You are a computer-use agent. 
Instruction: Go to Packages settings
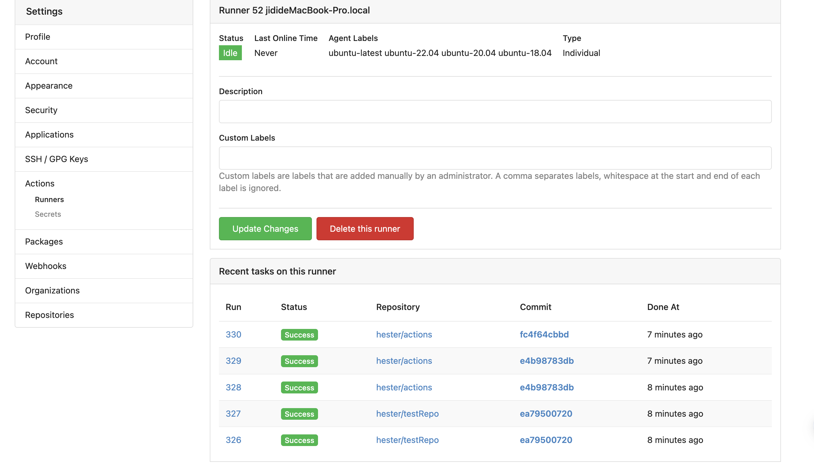pos(104,242)
